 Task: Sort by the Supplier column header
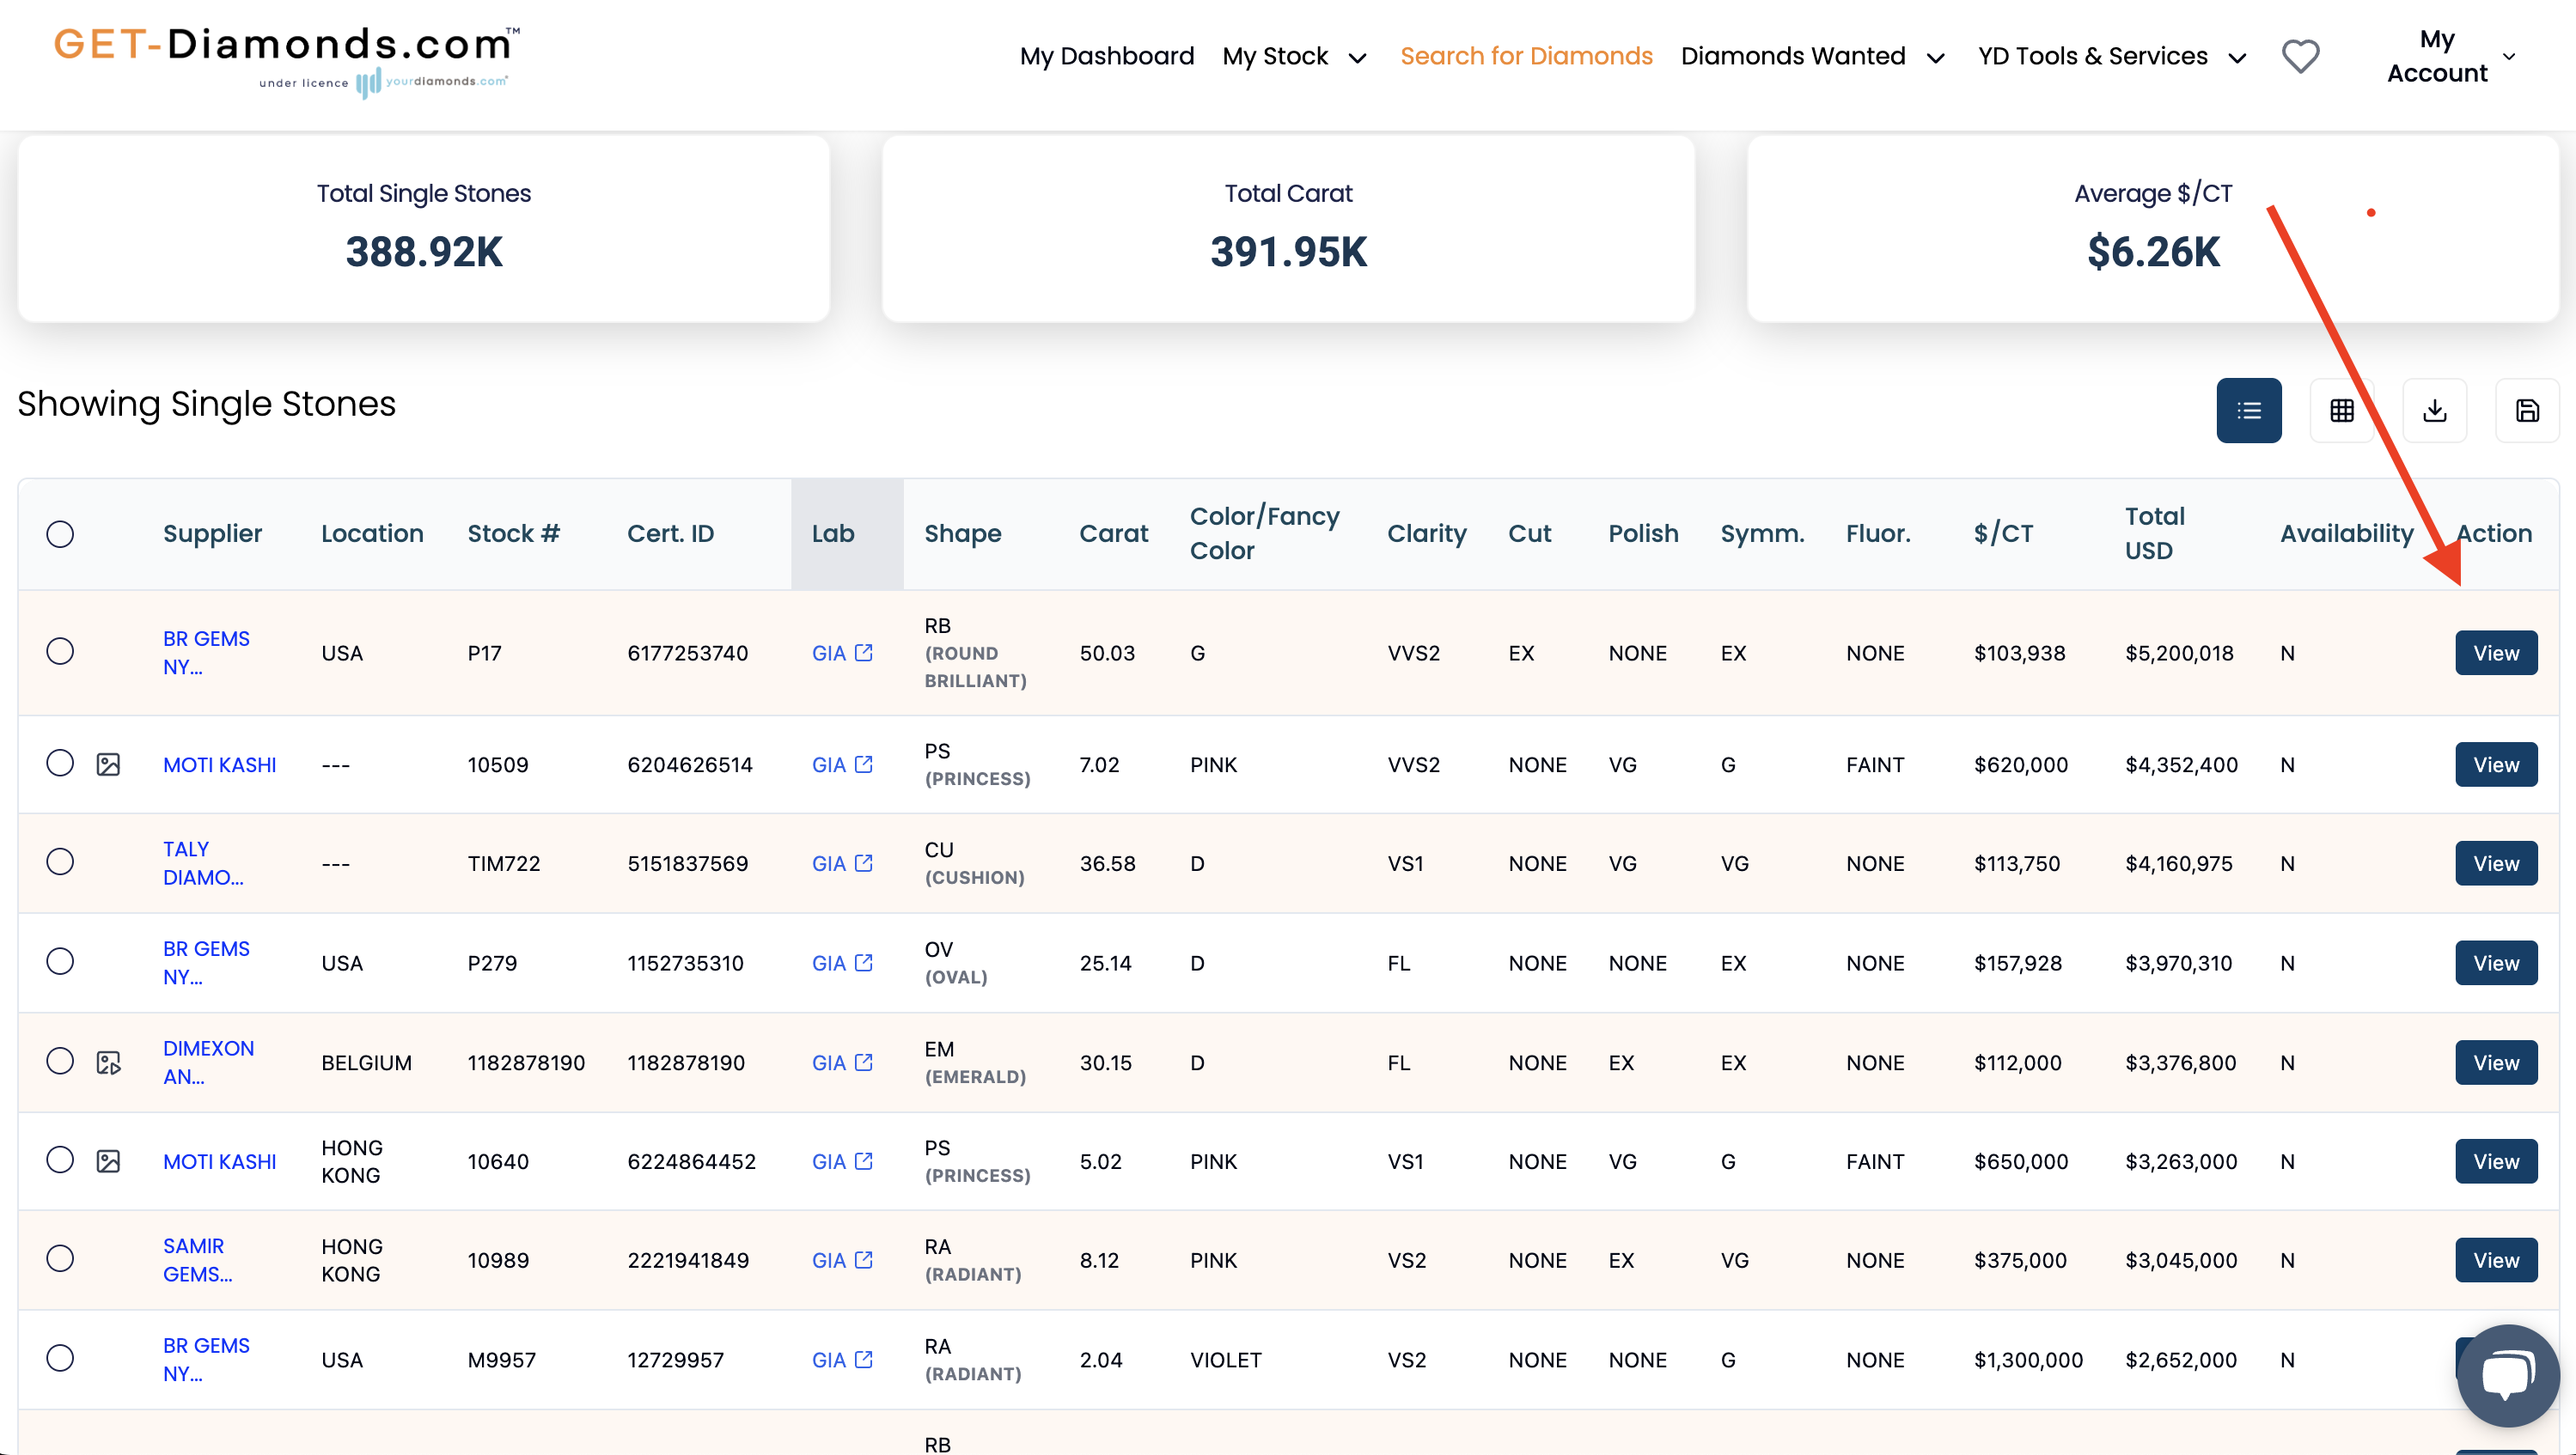(212, 533)
